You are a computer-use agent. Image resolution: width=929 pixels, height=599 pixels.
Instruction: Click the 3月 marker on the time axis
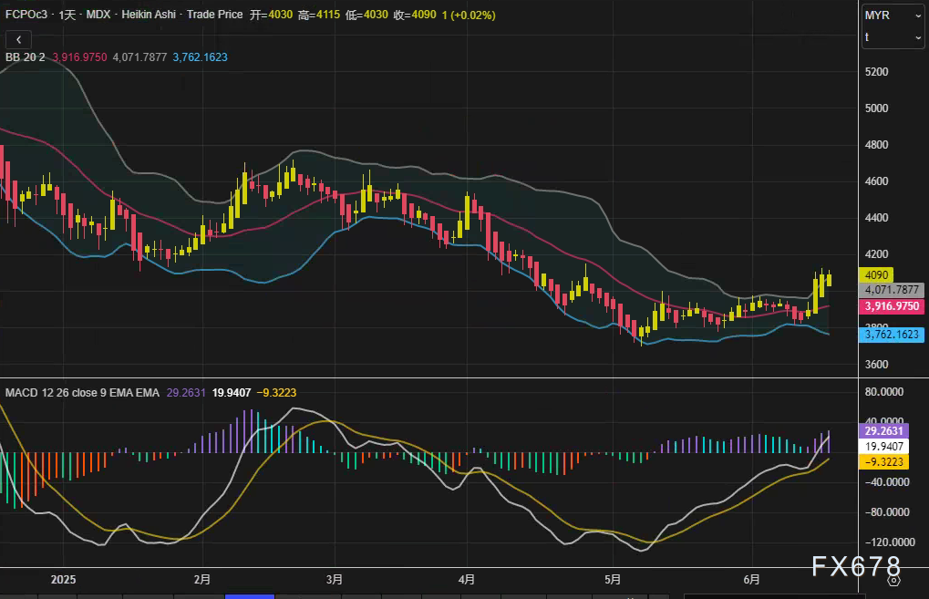point(335,579)
